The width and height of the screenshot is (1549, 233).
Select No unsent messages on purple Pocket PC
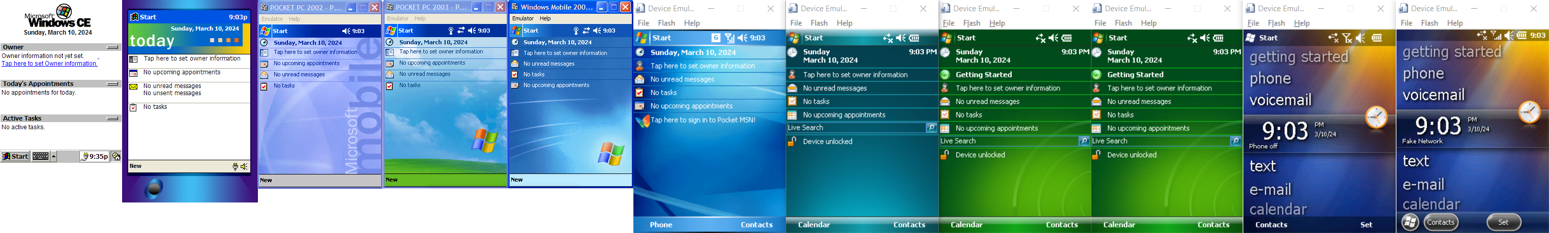pyautogui.click(x=172, y=93)
